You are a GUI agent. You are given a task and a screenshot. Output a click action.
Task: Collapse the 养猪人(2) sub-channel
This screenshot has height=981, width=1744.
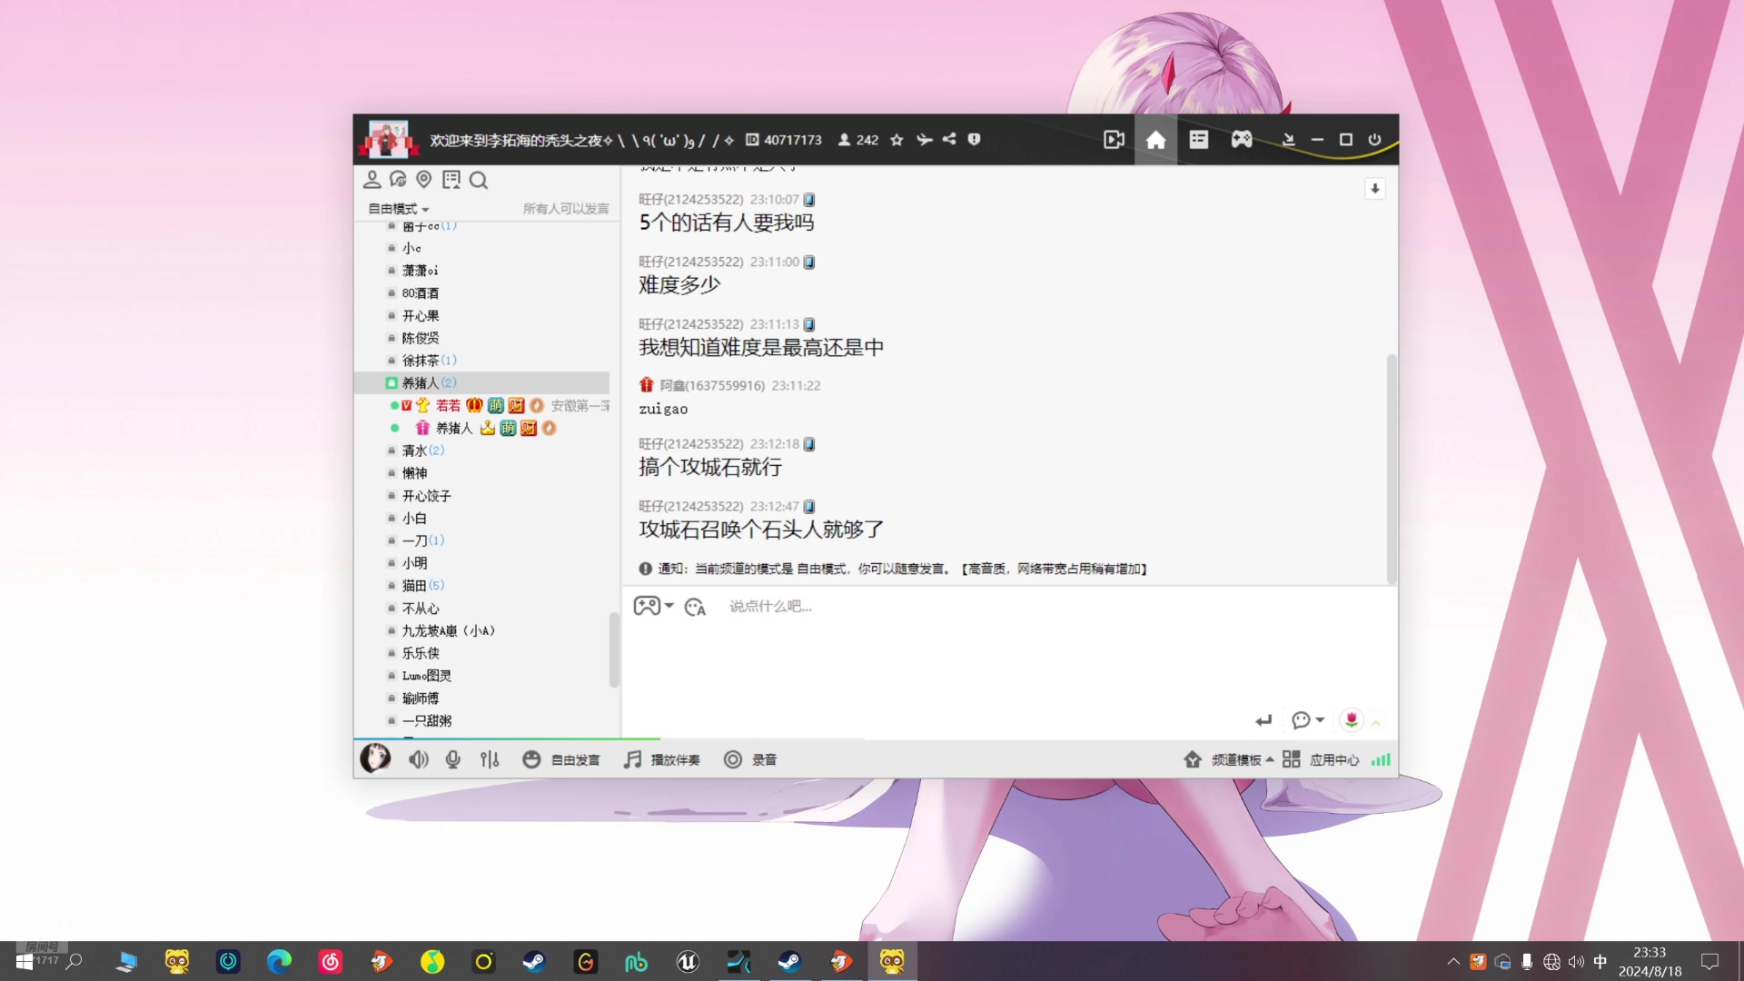pos(430,382)
